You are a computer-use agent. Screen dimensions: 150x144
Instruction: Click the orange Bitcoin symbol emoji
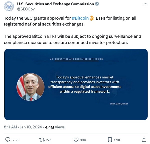[x=91, y=18]
